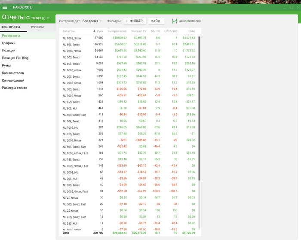Screen dimensions: 301x240
Task: Sort by the Тип игры column header
Action: click(x=68, y=31)
